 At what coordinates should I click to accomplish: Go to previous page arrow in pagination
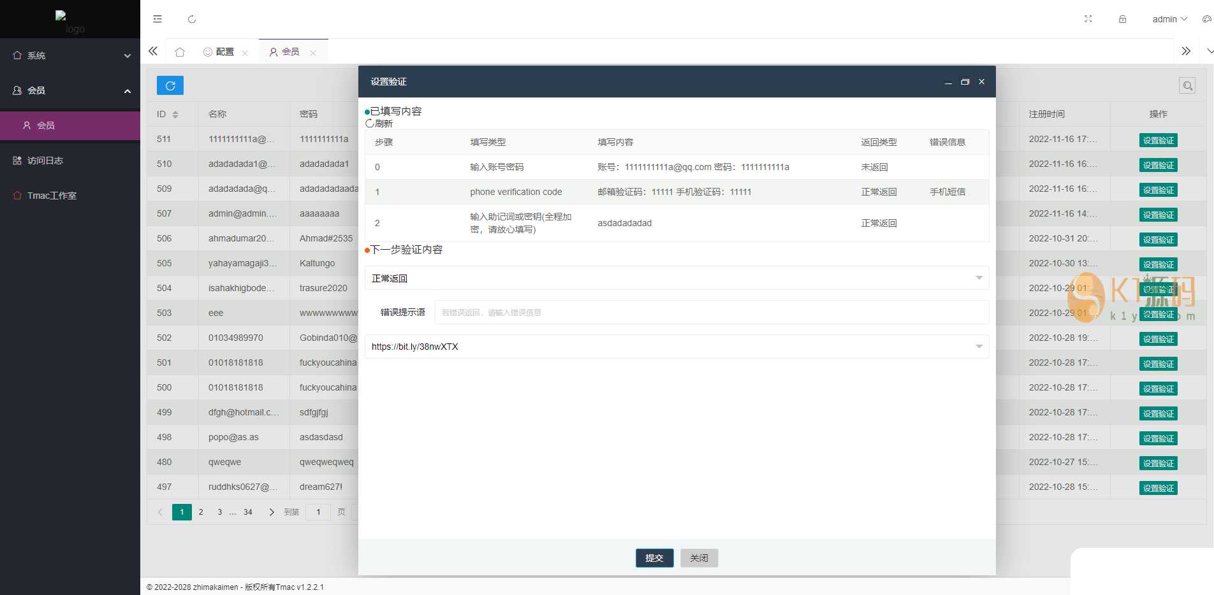coord(160,512)
